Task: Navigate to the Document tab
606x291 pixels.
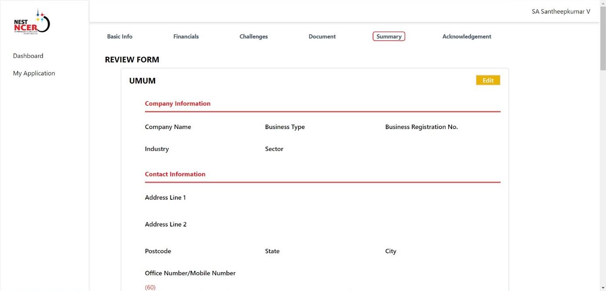Action: click(322, 36)
